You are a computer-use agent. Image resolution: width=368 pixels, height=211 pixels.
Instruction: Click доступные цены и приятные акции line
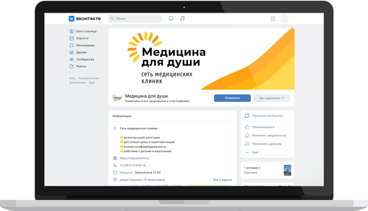point(149,142)
